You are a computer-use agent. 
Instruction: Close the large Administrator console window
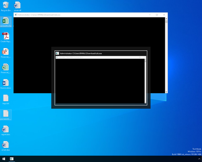pyautogui.click(x=164, y=15)
